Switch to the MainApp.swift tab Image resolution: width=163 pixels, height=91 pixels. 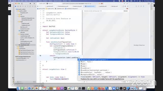point(114,6)
